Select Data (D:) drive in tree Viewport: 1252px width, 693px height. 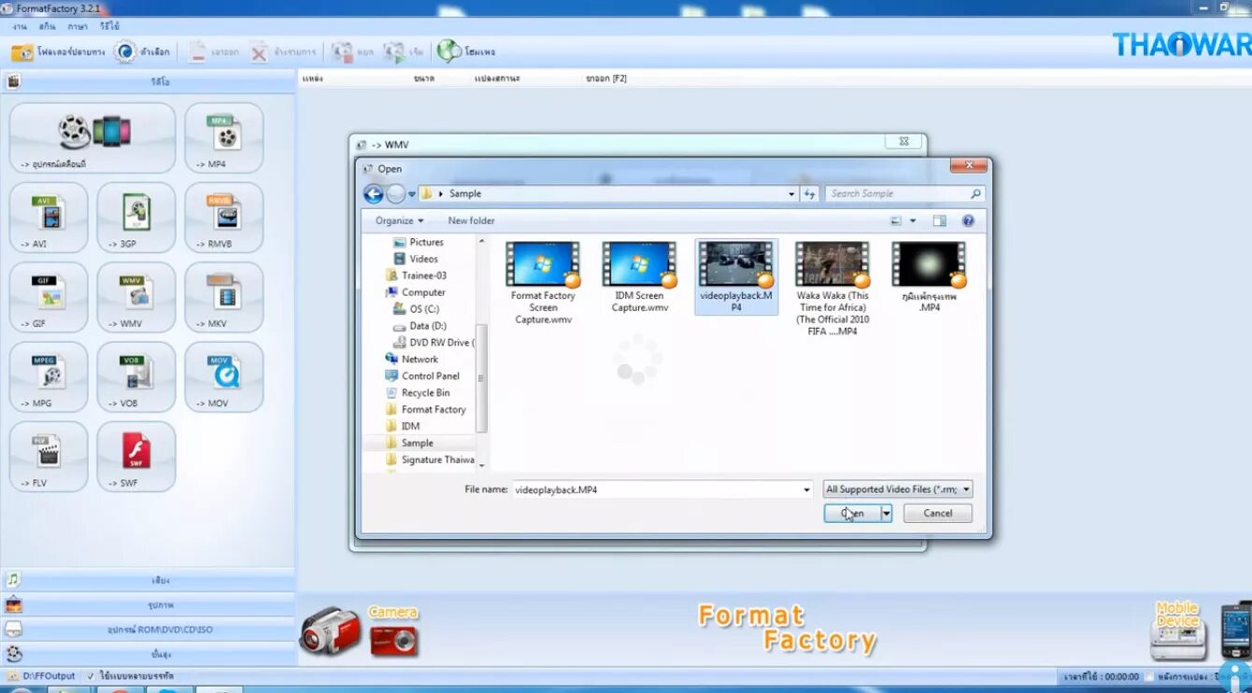[420, 326]
